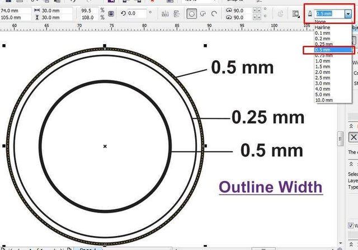
Task: Click the mirror vertically icon
Action: 177,14
